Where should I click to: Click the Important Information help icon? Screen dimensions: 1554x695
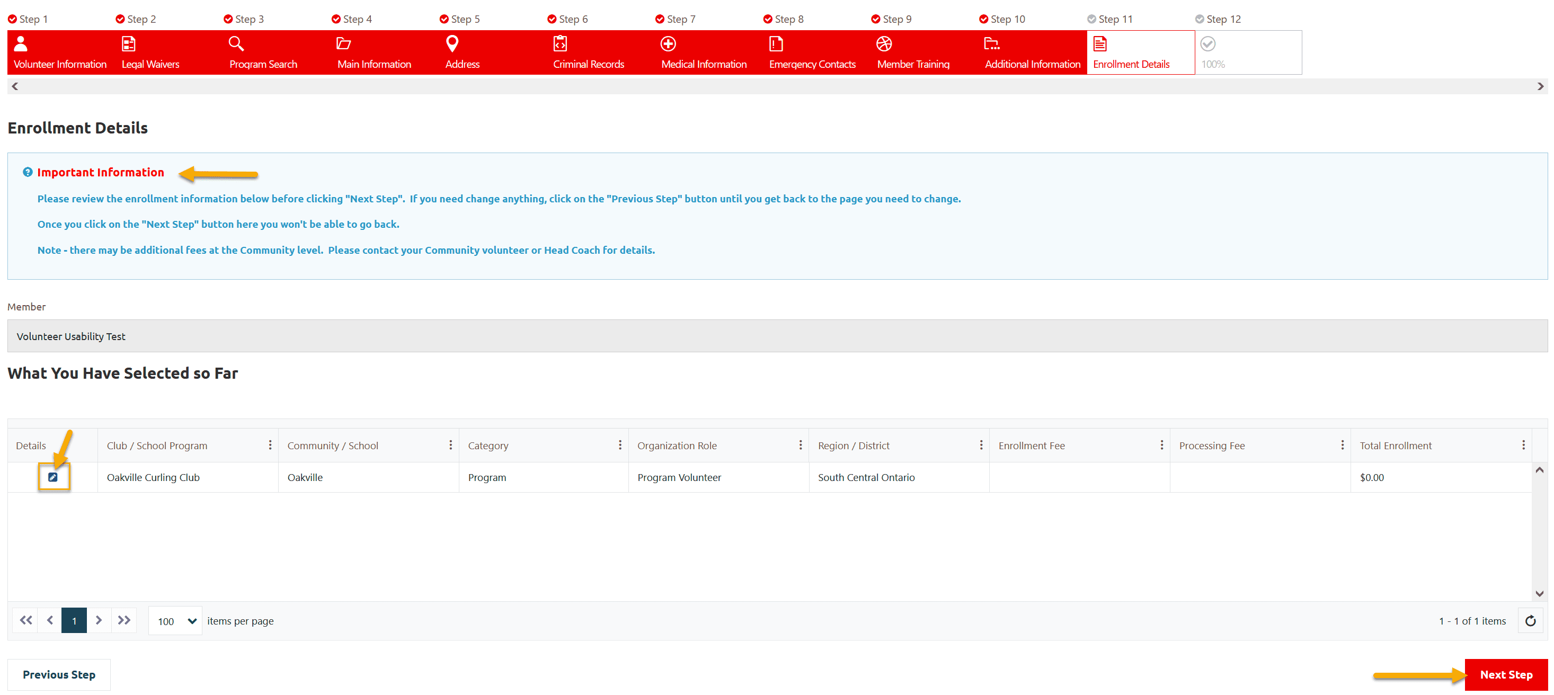pyautogui.click(x=28, y=173)
